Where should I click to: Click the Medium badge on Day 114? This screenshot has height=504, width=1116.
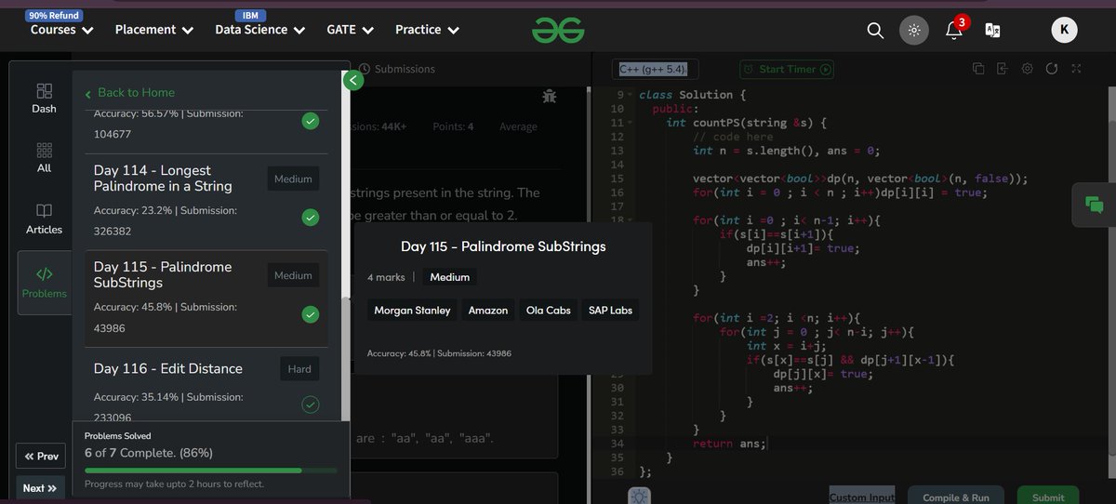[293, 179]
